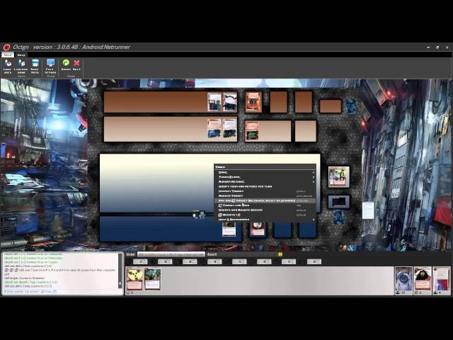The image size is (453, 340).
Task: Select the yellow radiation card in hand
Action: point(134,279)
